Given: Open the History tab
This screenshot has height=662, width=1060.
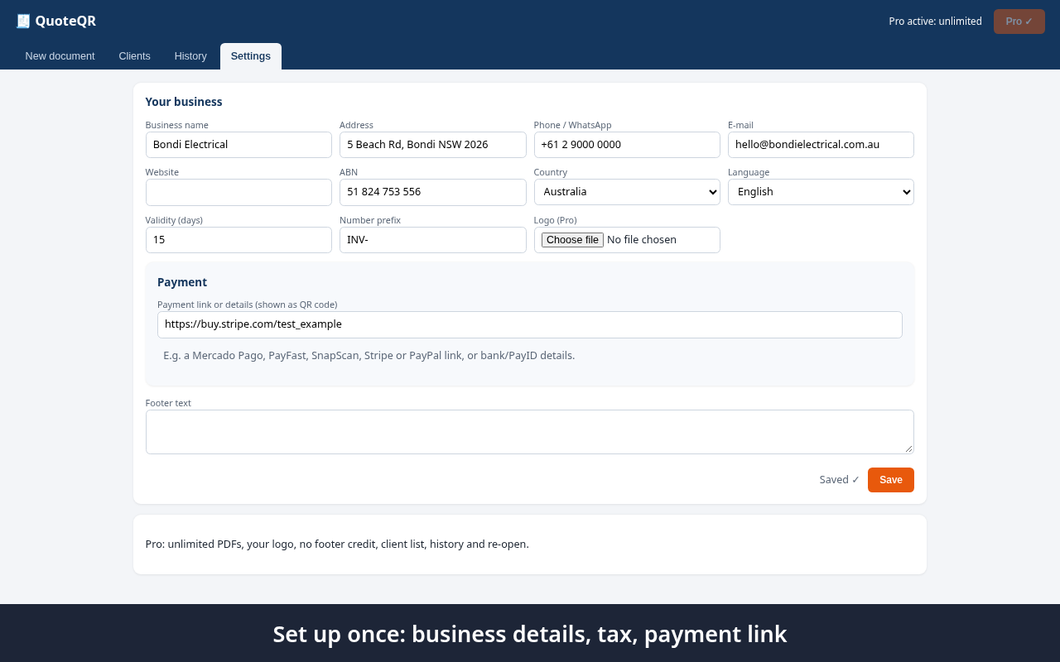Looking at the screenshot, I should [x=190, y=56].
